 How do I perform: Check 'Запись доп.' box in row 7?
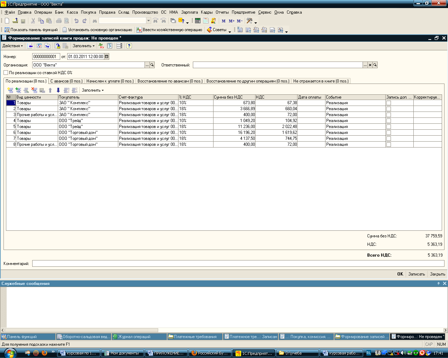tap(388, 138)
